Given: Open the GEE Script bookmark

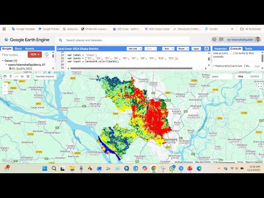Looking at the screenshot, I should point(127,29).
